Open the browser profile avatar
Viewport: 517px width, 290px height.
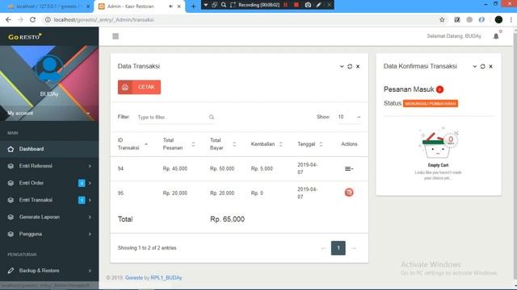tap(498, 19)
